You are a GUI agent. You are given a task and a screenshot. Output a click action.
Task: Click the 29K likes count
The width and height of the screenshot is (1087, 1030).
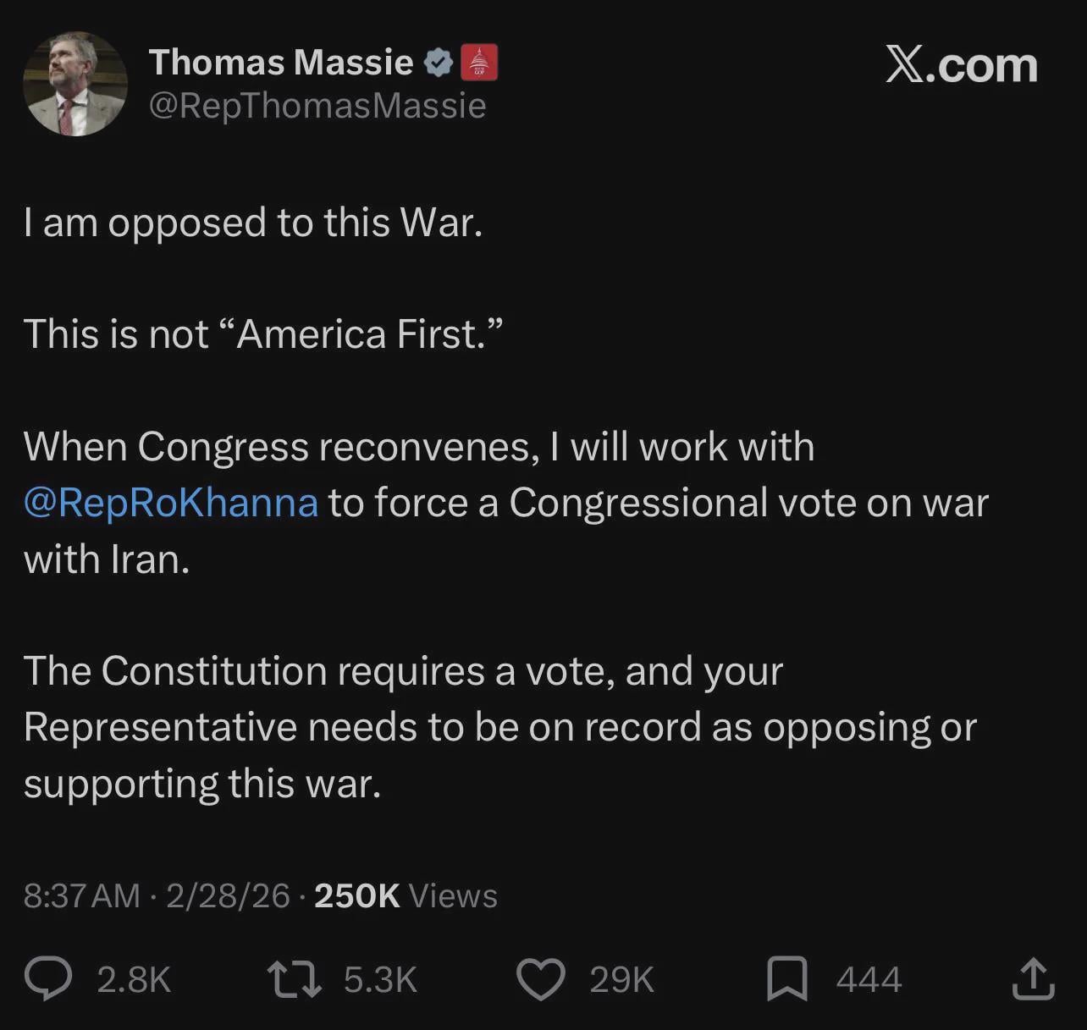click(621, 980)
